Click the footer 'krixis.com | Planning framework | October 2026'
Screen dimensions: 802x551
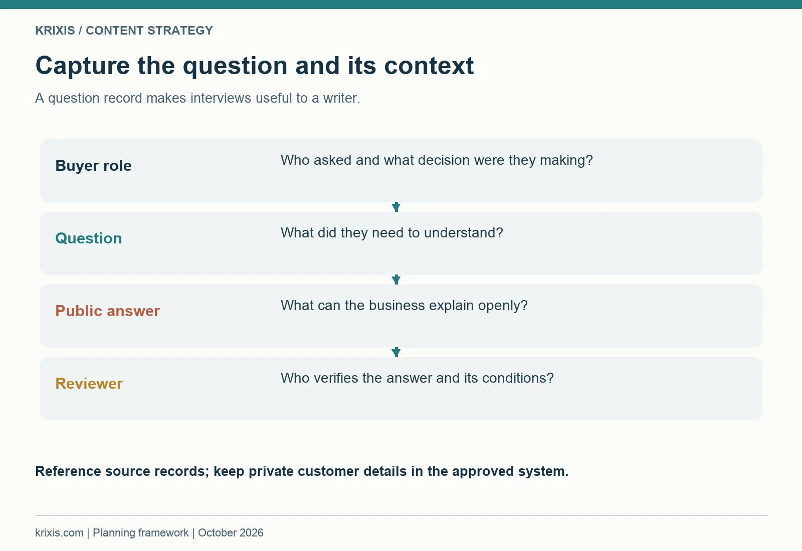[149, 533]
